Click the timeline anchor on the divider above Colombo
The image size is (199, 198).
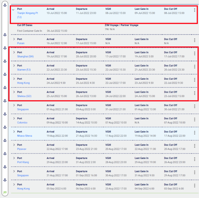[x=5, y=114]
